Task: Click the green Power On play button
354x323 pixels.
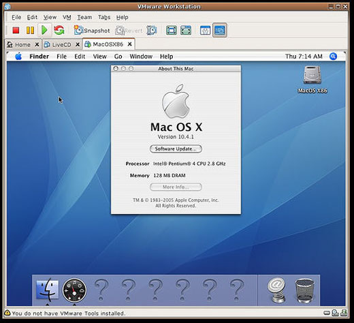Action: [x=44, y=30]
